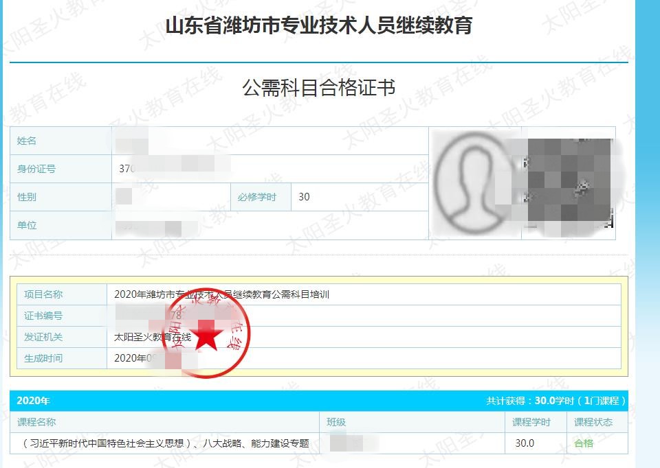This screenshot has height=468, width=660.
Task: Click the 课程状态 column header
Action: (x=593, y=422)
